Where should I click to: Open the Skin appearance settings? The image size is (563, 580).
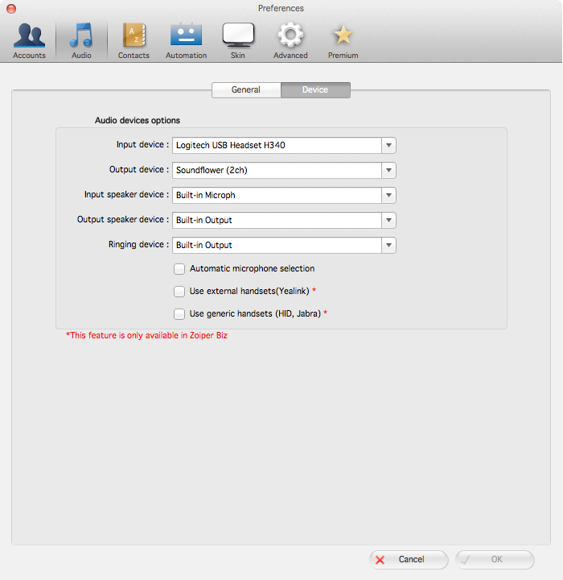pyautogui.click(x=238, y=40)
